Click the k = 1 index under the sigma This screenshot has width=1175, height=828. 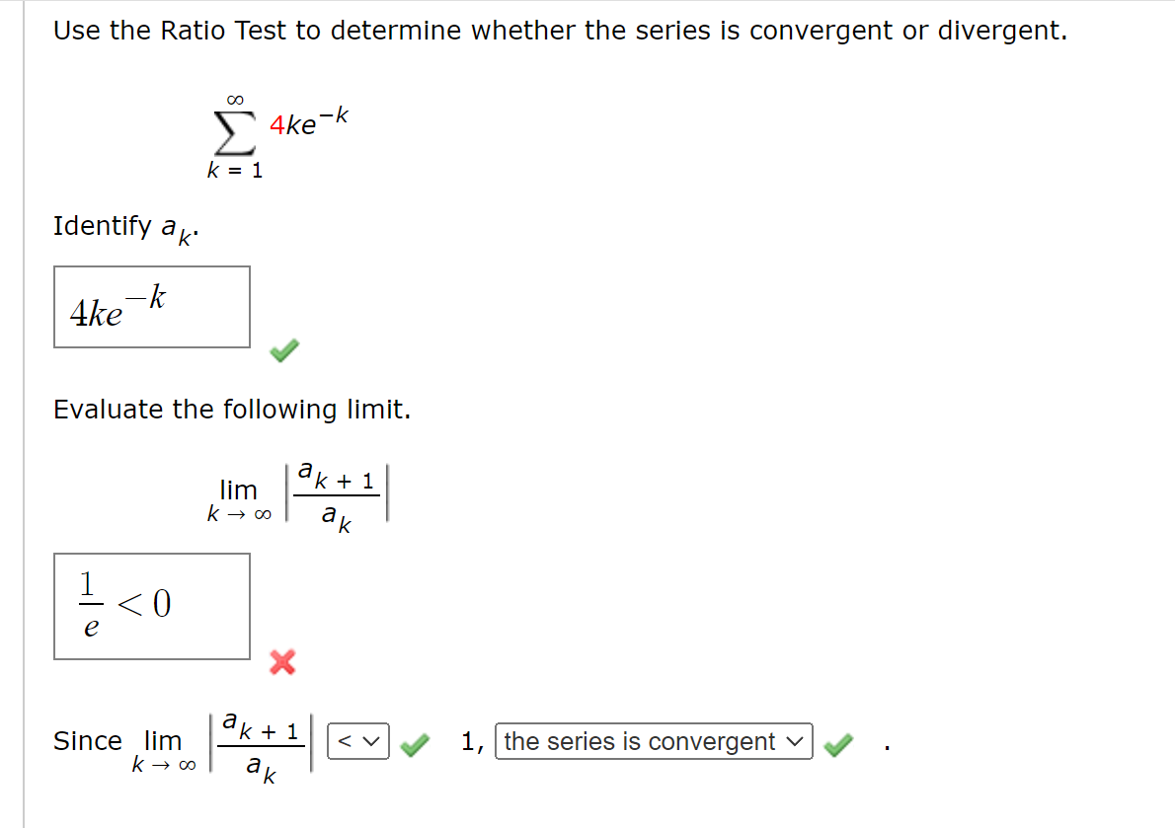[235, 170]
